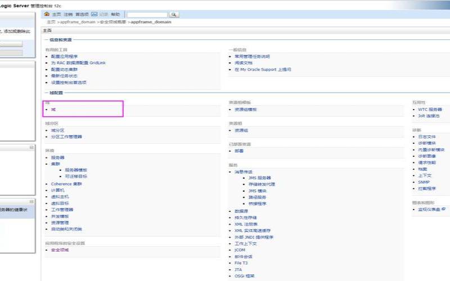The image size is (450, 281).
Task: Open File T3 link
Action: (241, 263)
